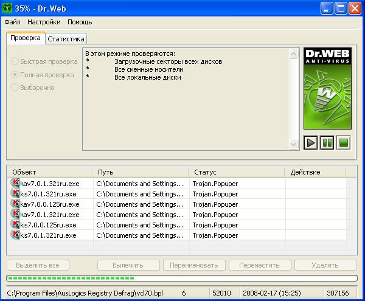Click the green scan progress bar
The width and height of the screenshot is (365, 301).
point(182,278)
